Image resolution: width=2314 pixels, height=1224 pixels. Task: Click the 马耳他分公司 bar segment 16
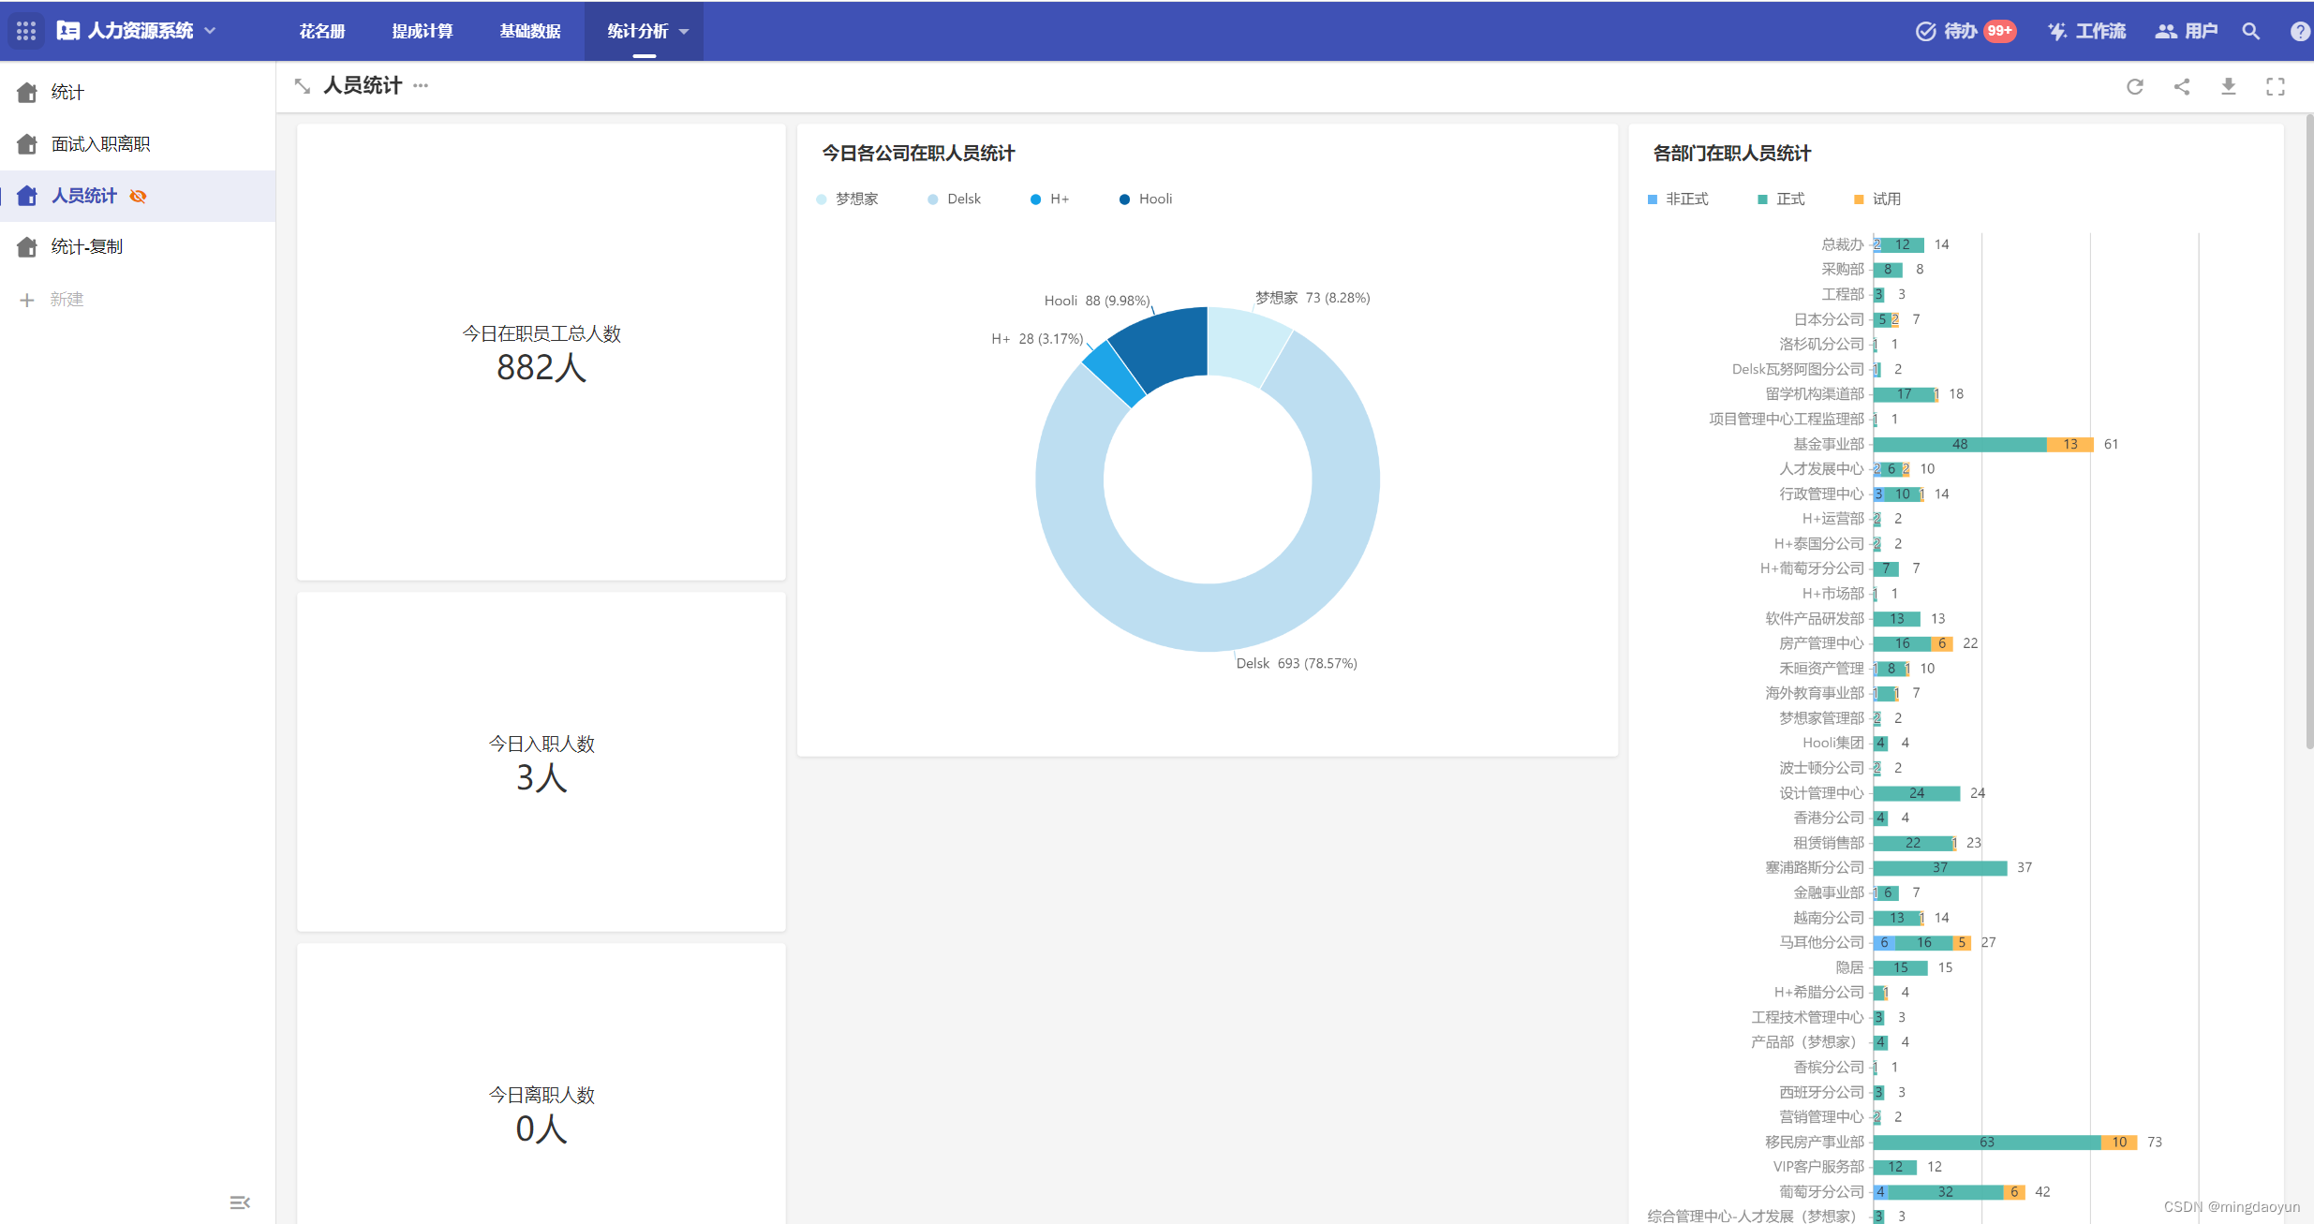pyautogui.click(x=1924, y=942)
